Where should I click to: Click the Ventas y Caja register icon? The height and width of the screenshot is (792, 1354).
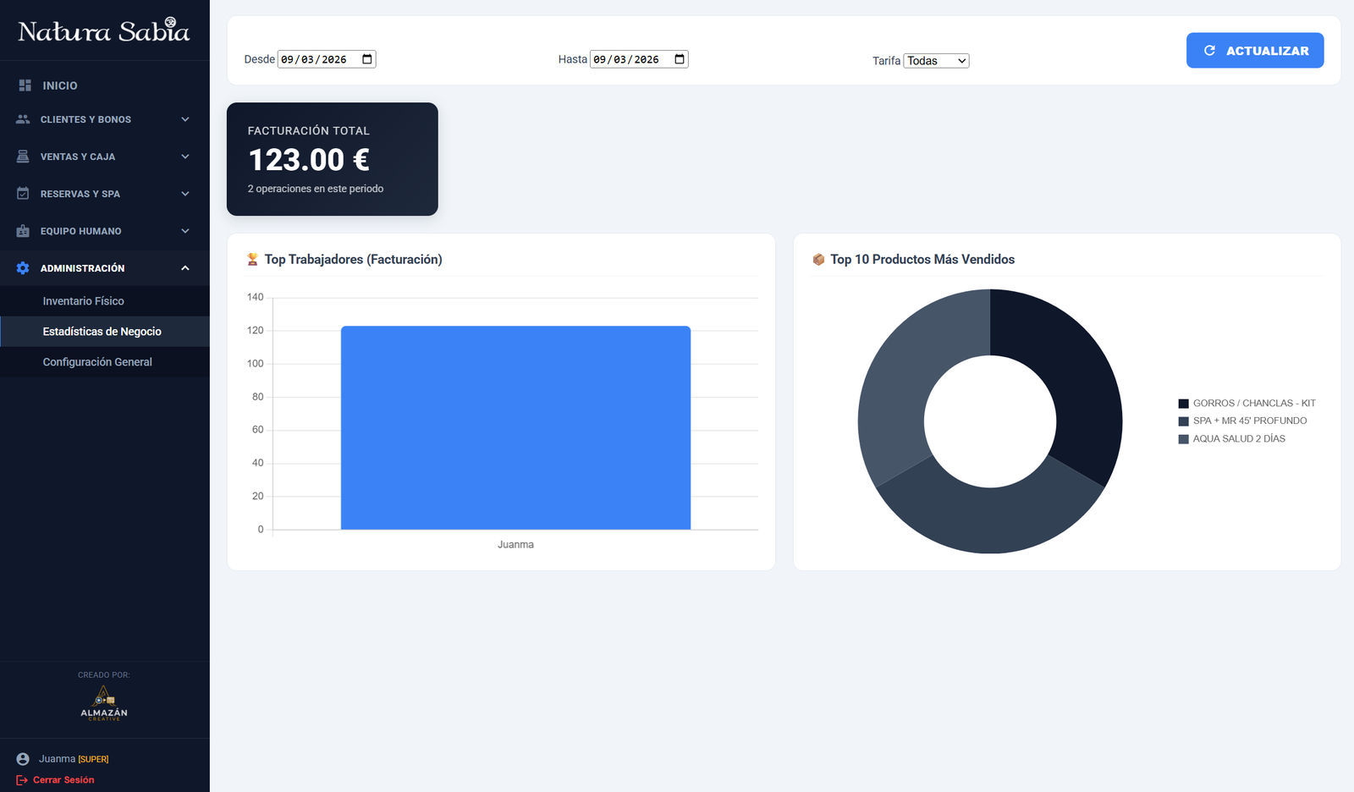[x=23, y=157]
